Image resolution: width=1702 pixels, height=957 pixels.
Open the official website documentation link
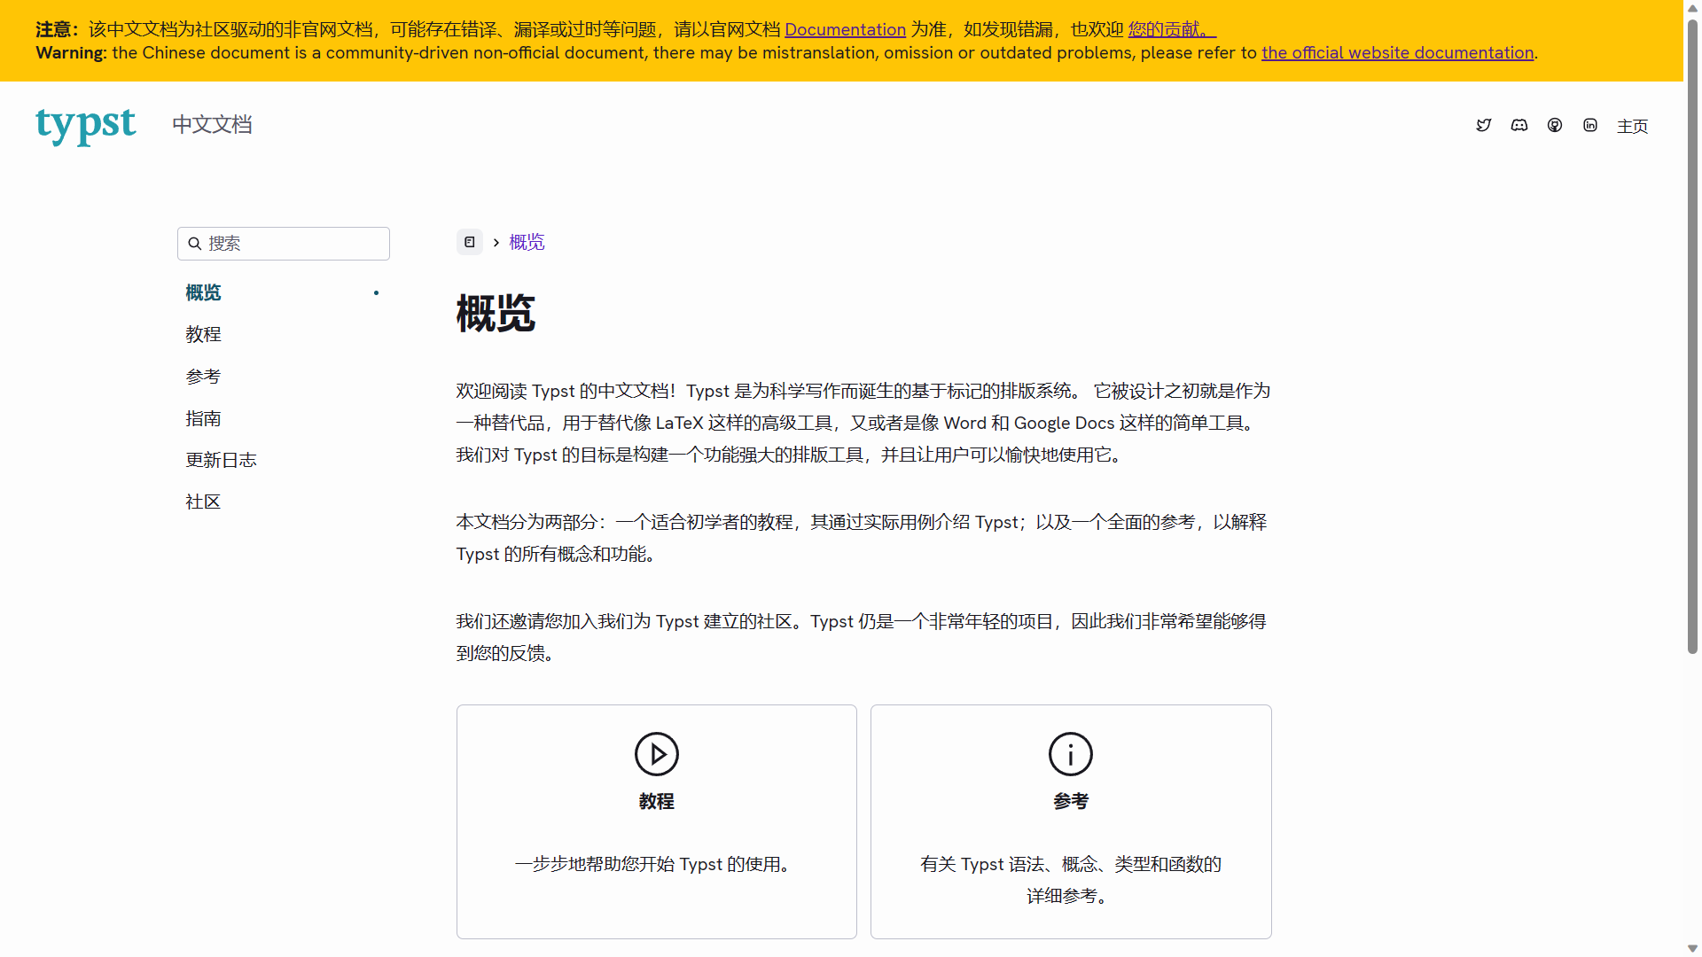click(x=1397, y=52)
